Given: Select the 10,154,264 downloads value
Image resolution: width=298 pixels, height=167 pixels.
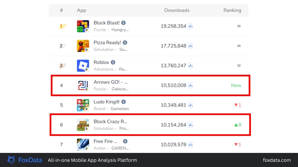Looking at the screenshot, I should click(173, 125).
